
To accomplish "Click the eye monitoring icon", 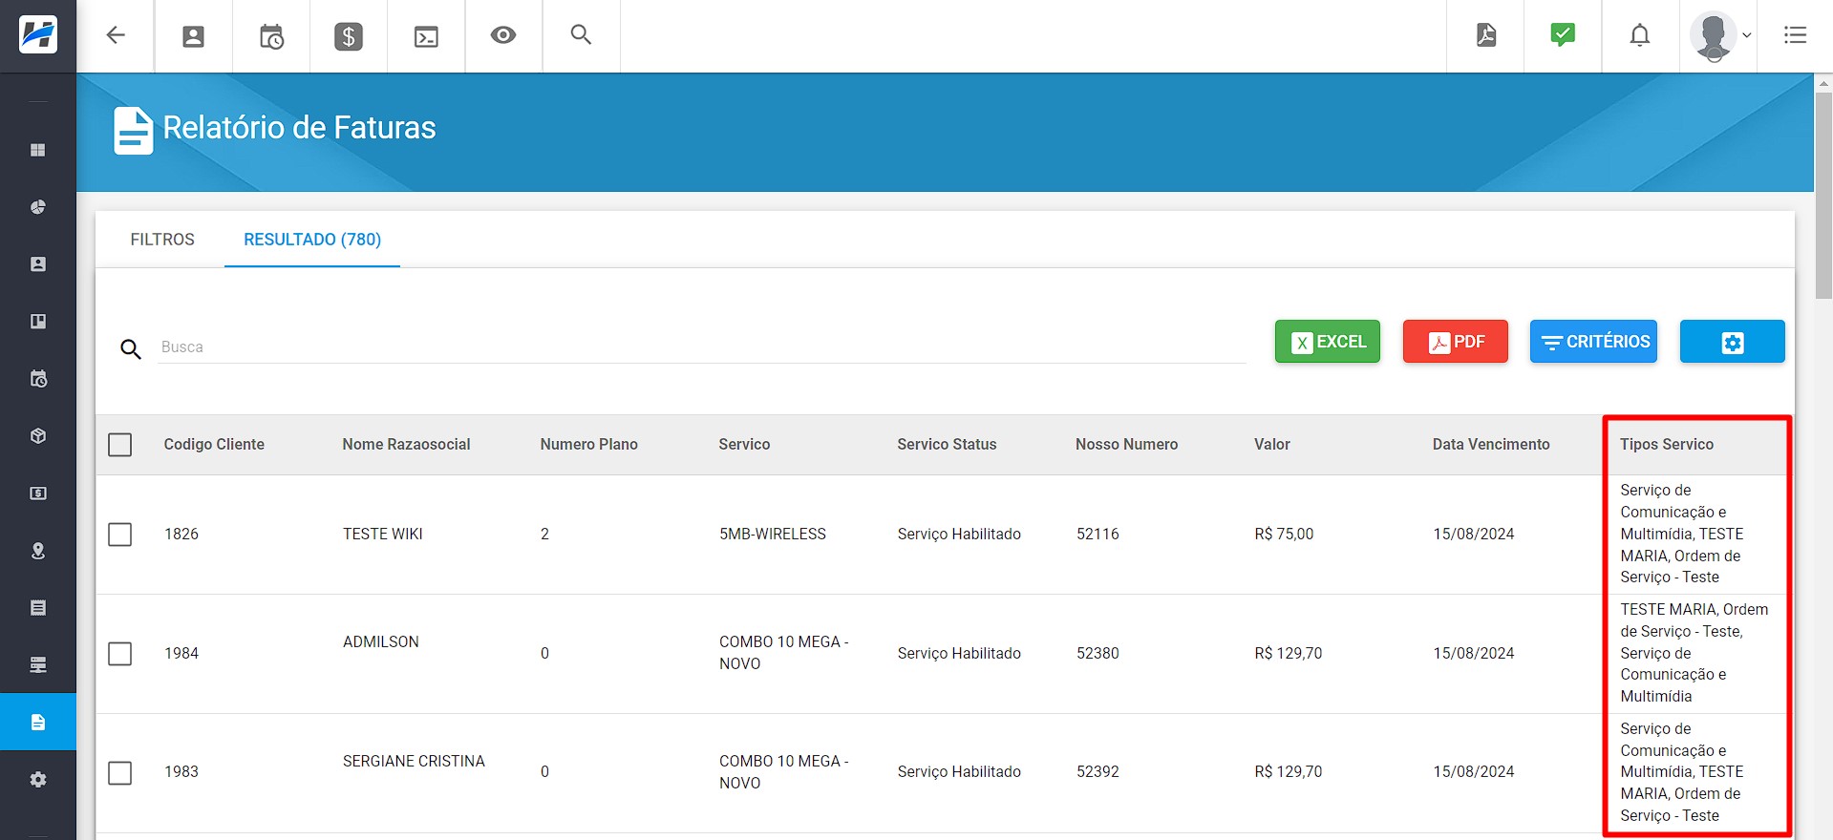I will pos(503,36).
